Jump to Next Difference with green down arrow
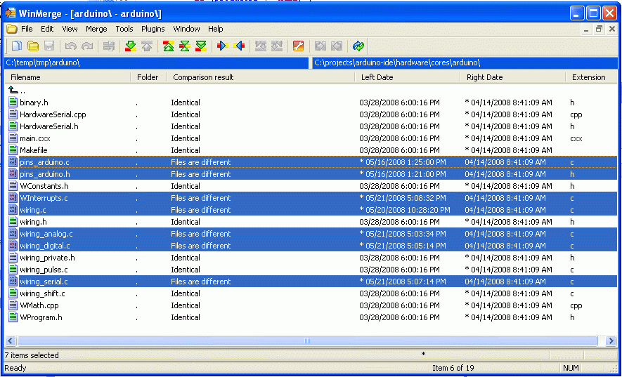The height and width of the screenshot is (377, 622). pyautogui.click(x=131, y=46)
